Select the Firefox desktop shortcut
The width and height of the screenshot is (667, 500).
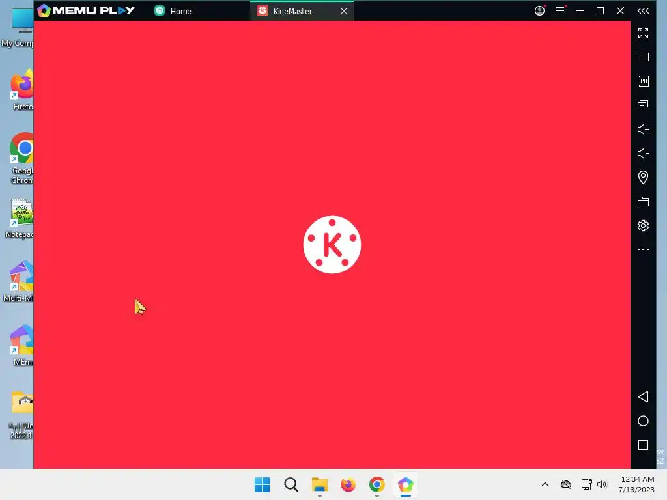click(x=23, y=90)
